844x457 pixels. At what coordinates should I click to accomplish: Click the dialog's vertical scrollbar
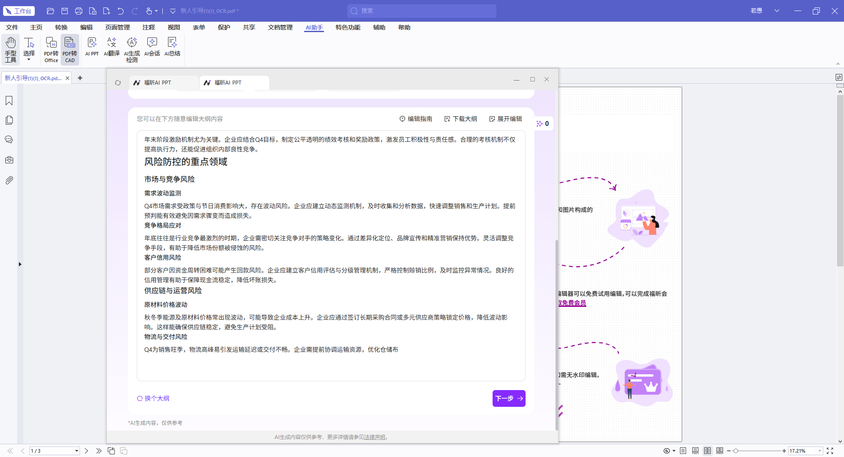click(x=556, y=335)
